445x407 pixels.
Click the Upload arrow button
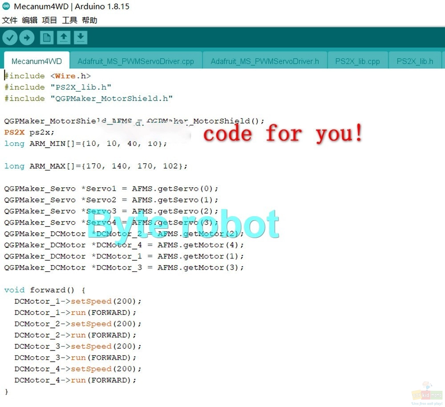pos(27,37)
